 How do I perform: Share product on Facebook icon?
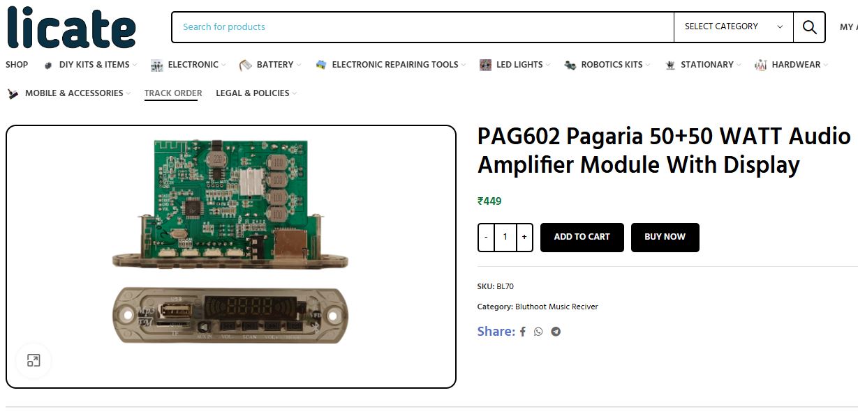pyautogui.click(x=522, y=332)
